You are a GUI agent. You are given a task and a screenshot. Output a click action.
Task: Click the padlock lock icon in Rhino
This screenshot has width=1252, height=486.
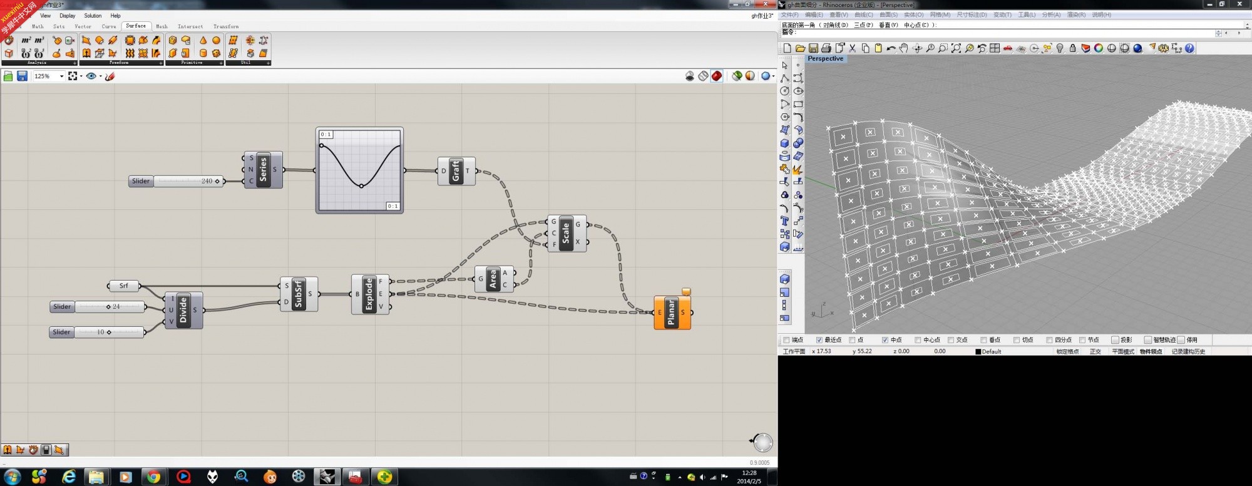(x=1073, y=48)
